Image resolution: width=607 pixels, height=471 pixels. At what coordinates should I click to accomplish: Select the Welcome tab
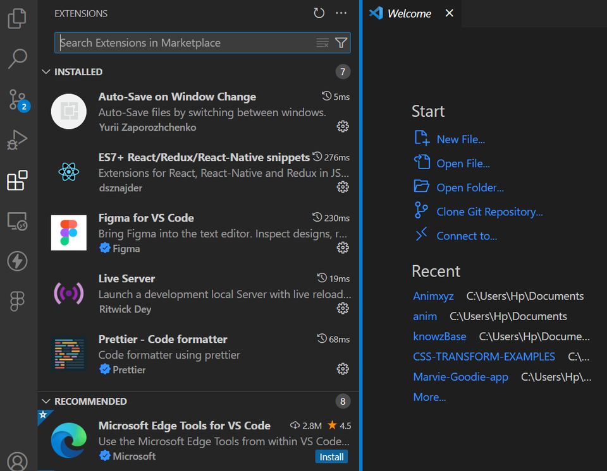[408, 13]
